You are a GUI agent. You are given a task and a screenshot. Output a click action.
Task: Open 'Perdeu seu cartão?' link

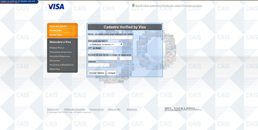(x=172, y=6)
